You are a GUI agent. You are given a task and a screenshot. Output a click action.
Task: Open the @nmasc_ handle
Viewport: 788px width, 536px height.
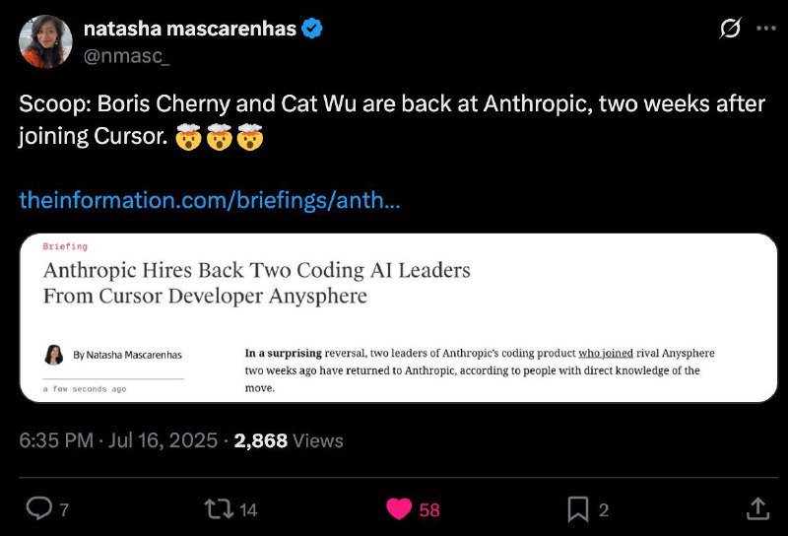click(126, 56)
